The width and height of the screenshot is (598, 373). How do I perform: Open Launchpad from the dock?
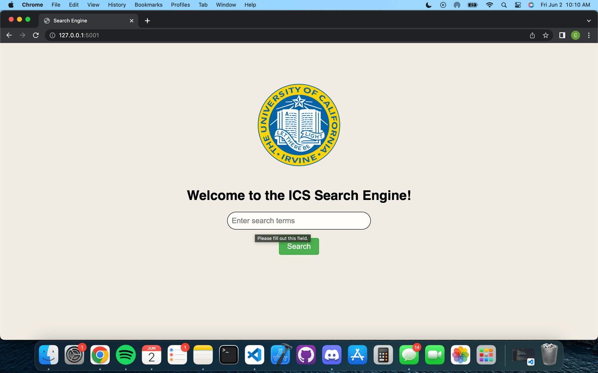pyautogui.click(x=486, y=355)
